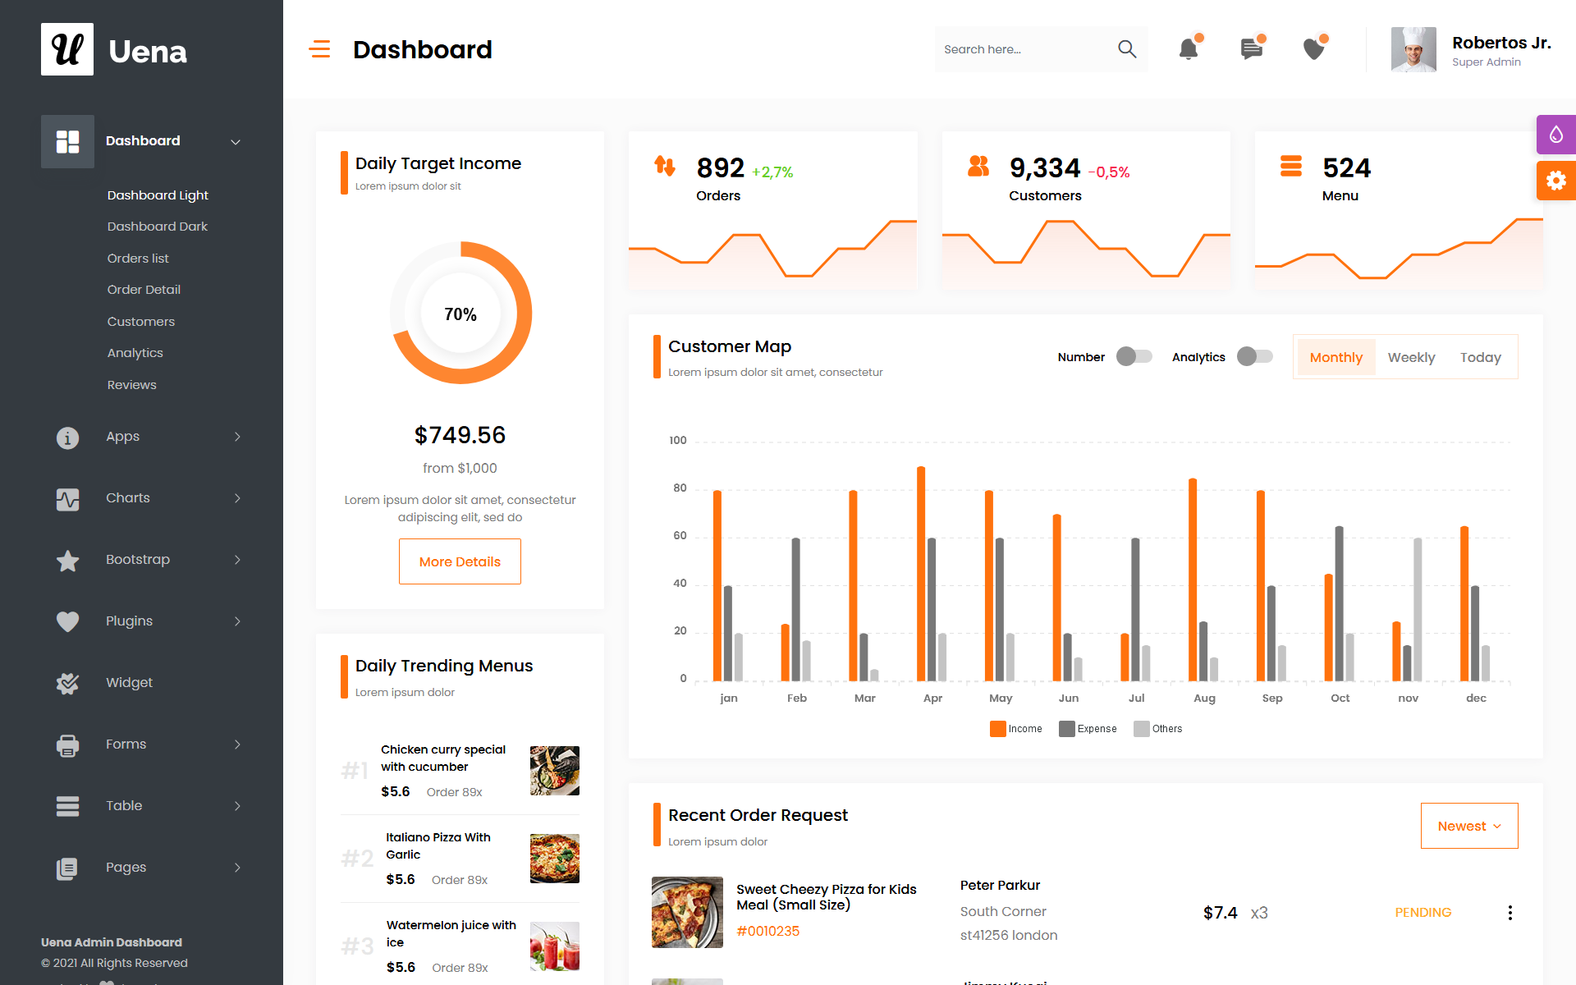Screen dimensions: 1576x985
Task: Open the chat messages icon
Action: tap(1251, 49)
